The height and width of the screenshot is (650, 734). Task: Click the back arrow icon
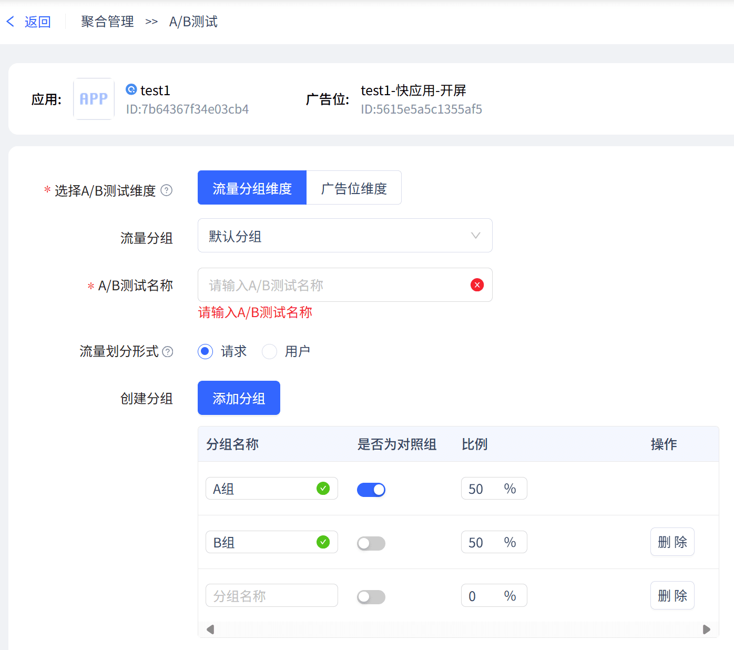pyautogui.click(x=11, y=22)
